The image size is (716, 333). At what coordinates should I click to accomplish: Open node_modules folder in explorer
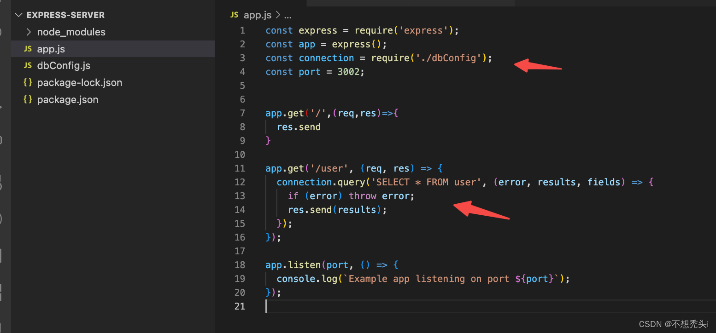coord(71,32)
